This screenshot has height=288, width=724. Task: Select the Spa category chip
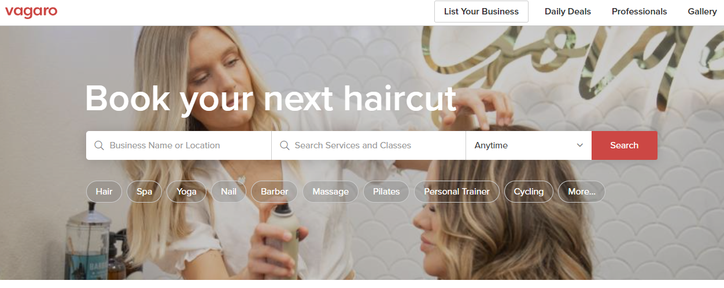click(x=145, y=192)
